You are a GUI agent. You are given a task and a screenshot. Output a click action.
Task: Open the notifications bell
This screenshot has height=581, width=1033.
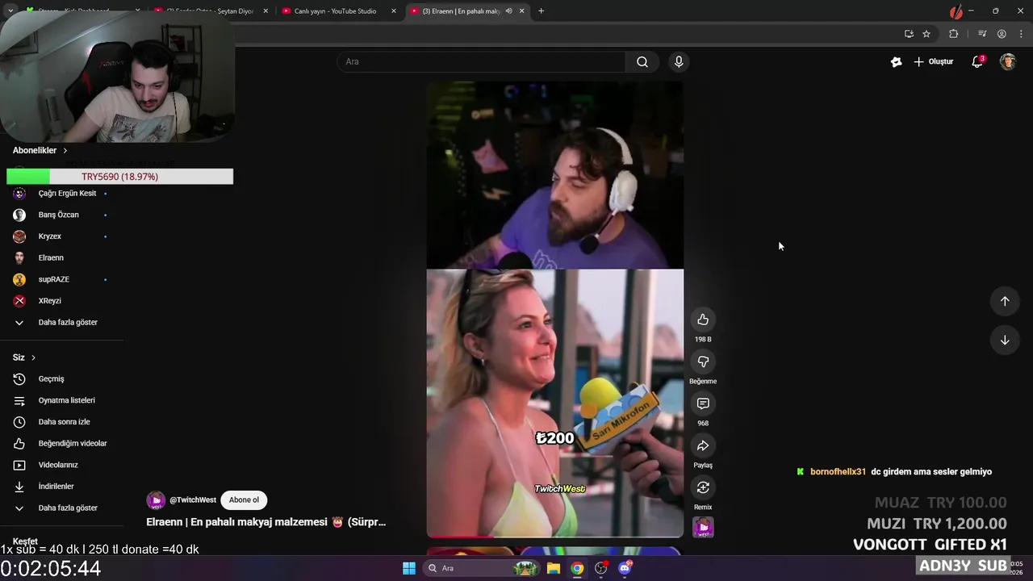977,61
